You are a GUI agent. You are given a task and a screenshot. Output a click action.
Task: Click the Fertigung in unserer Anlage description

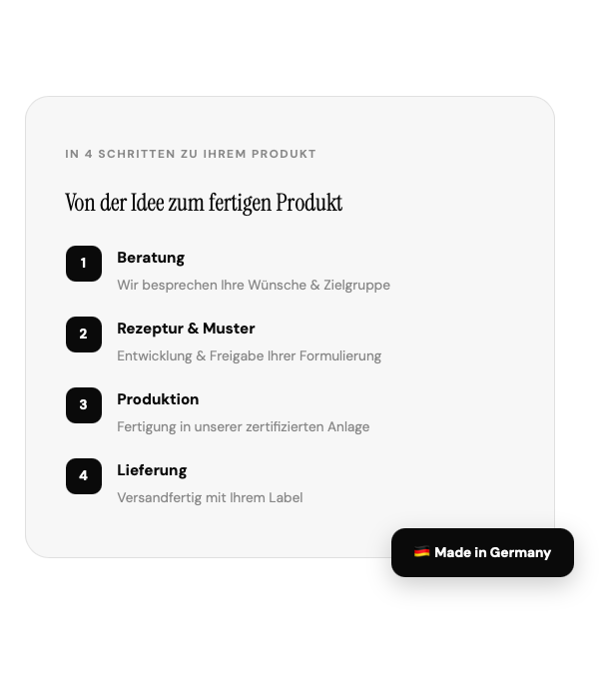(243, 426)
